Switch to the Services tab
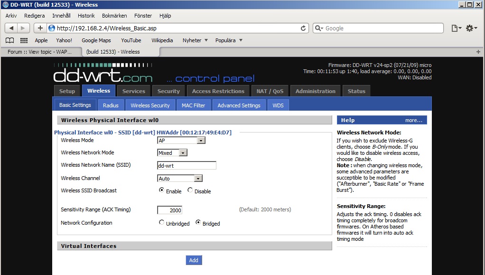Screen dimensions: 485x275 [x=134, y=91]
